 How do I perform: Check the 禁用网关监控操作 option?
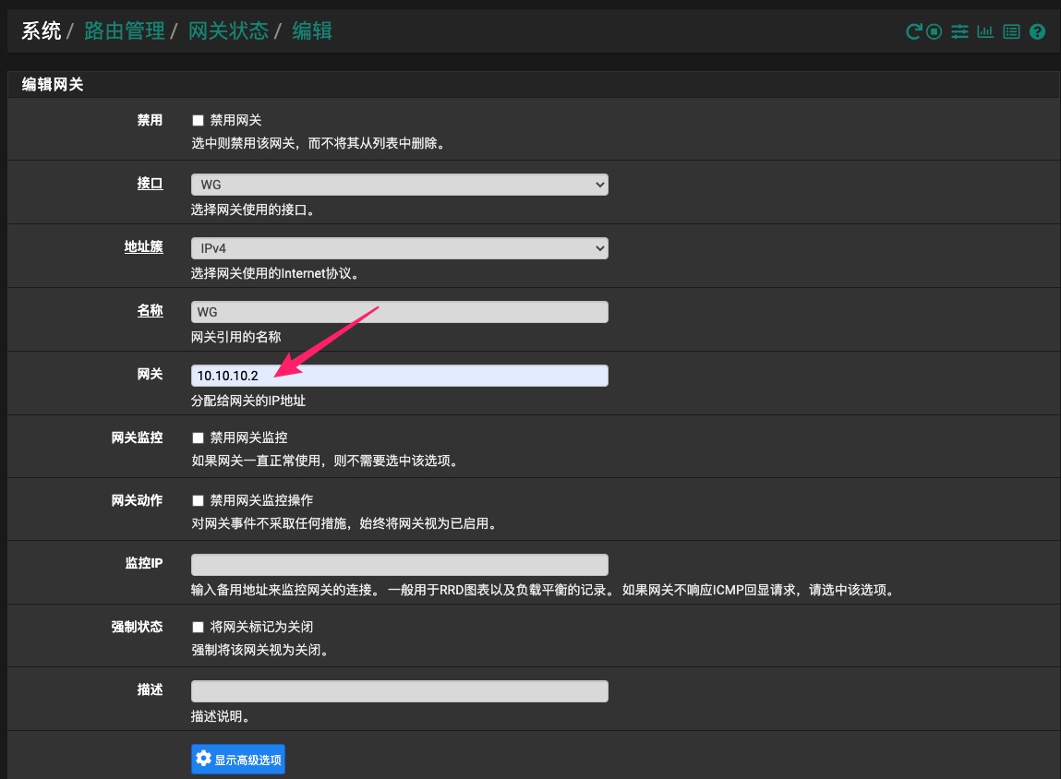tap(198, 500)
